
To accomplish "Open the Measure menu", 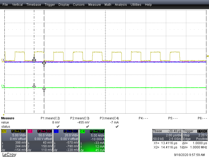I will click(94, 4).
